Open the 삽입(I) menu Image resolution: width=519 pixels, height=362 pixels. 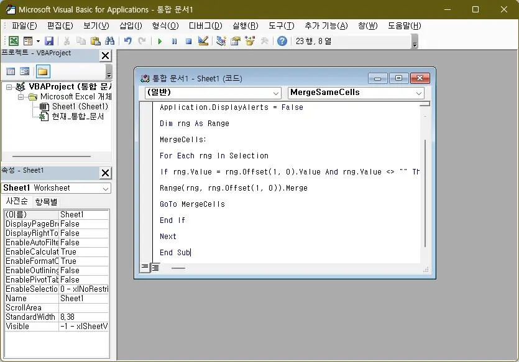131,26
